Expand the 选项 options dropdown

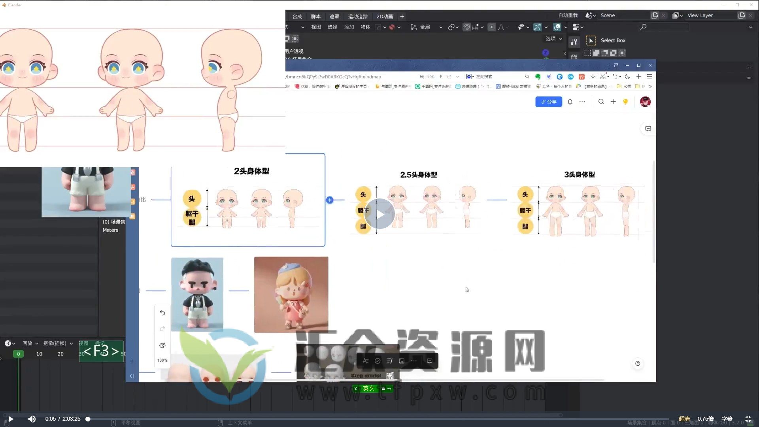tap(552, 38)
